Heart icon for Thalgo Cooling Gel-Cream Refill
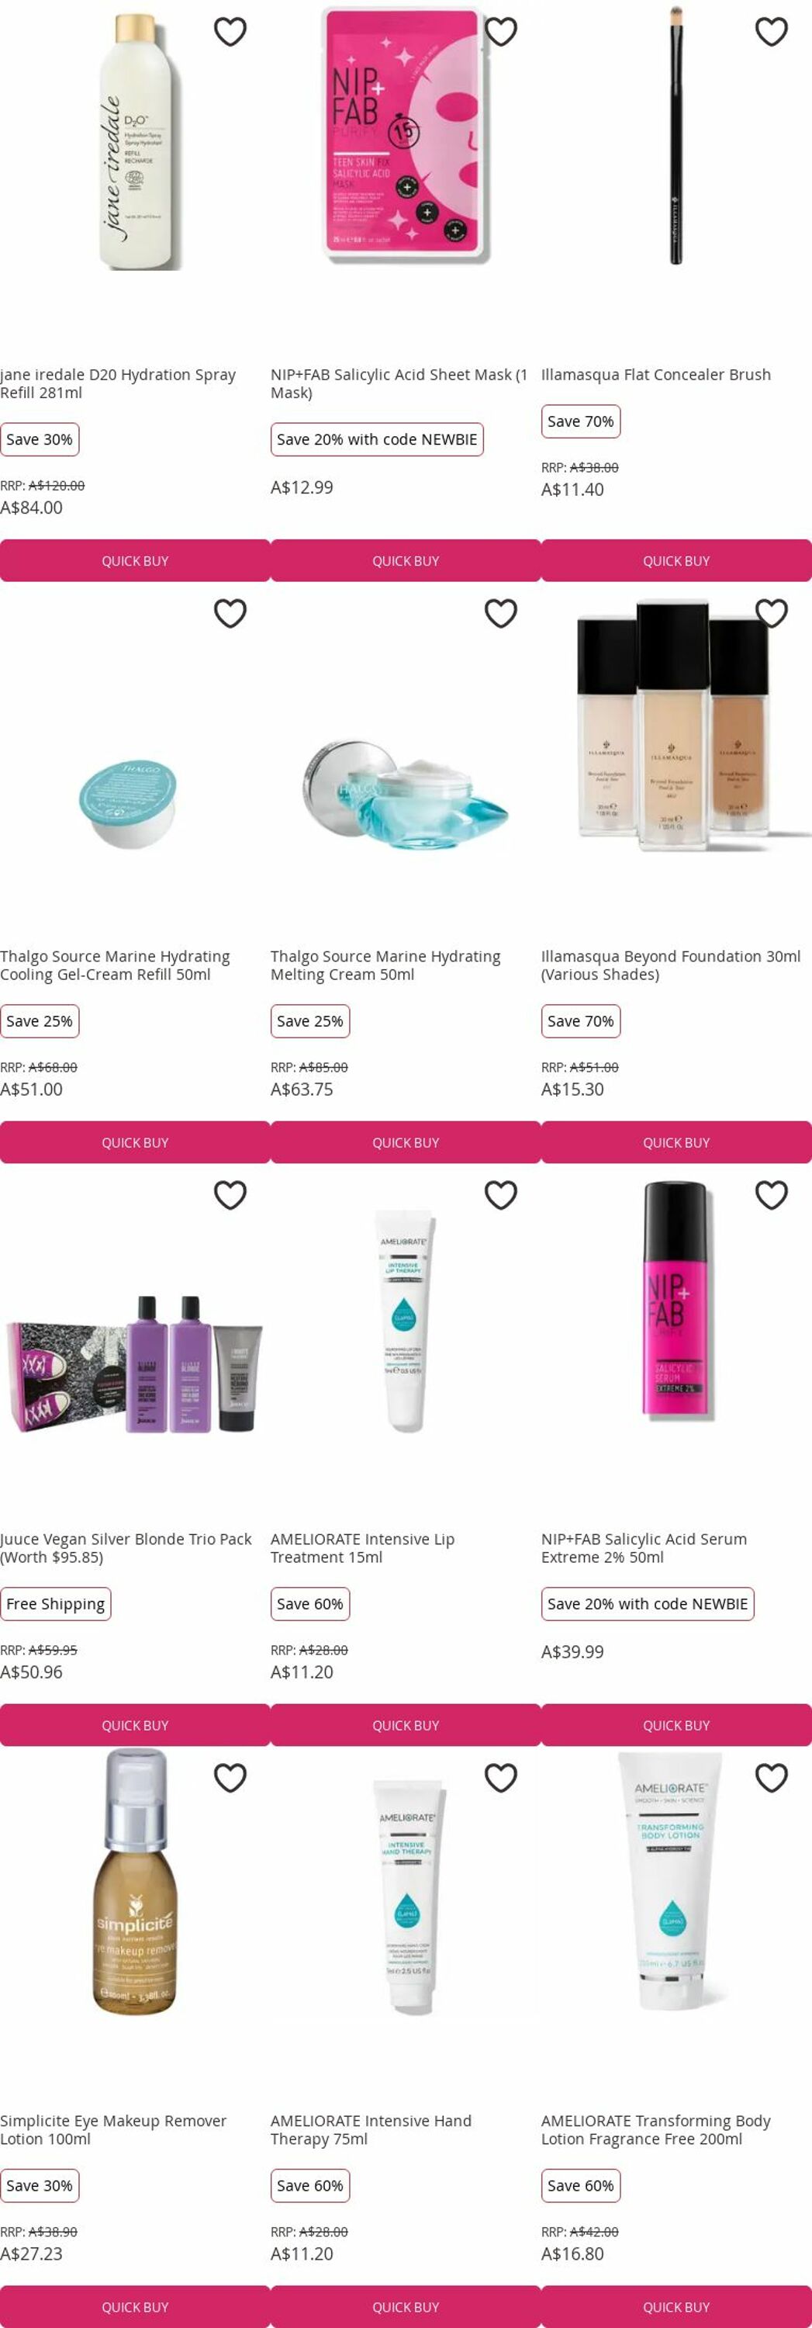This screenshot has width=812, height=2328. pos(230,614)
